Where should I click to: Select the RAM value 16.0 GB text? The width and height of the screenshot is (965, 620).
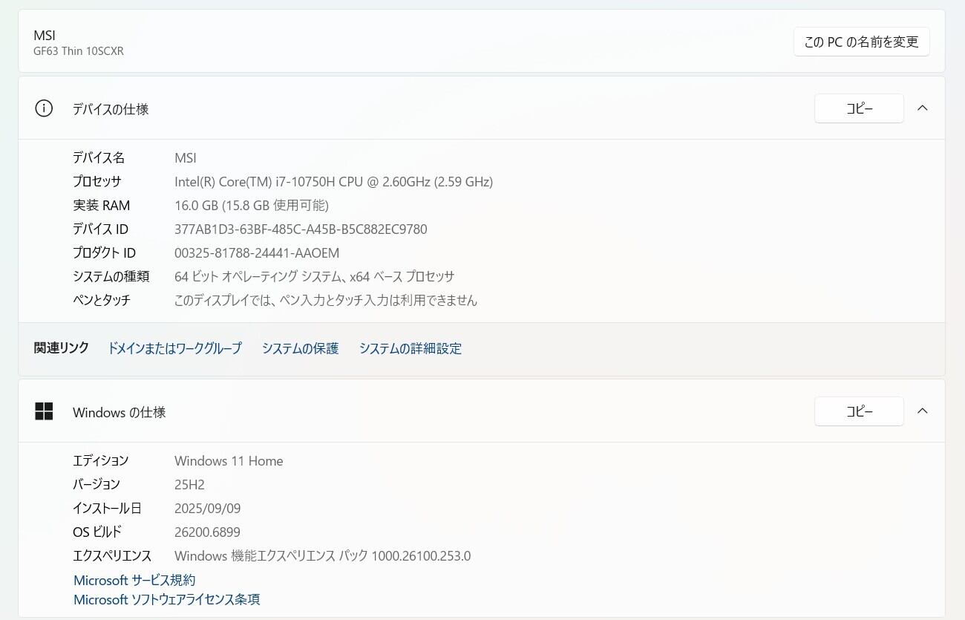252,205
